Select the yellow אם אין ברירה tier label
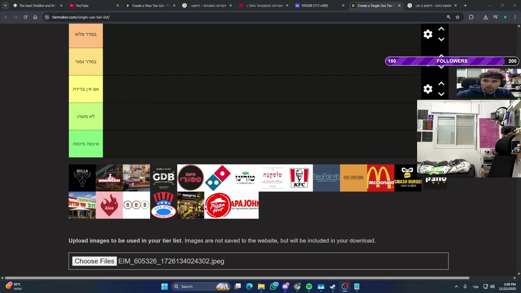The width and height of the screenshot is (521, 293). [86, 89]
